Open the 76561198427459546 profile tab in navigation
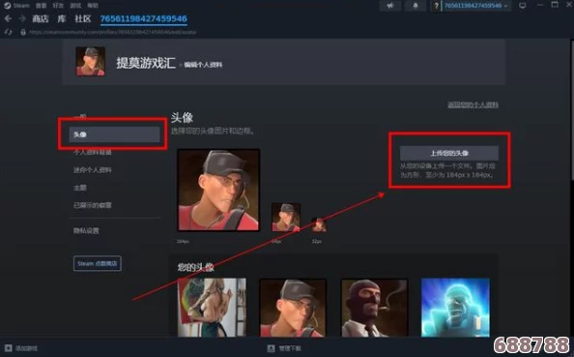574x357 pixels. (x=143, y=18)
